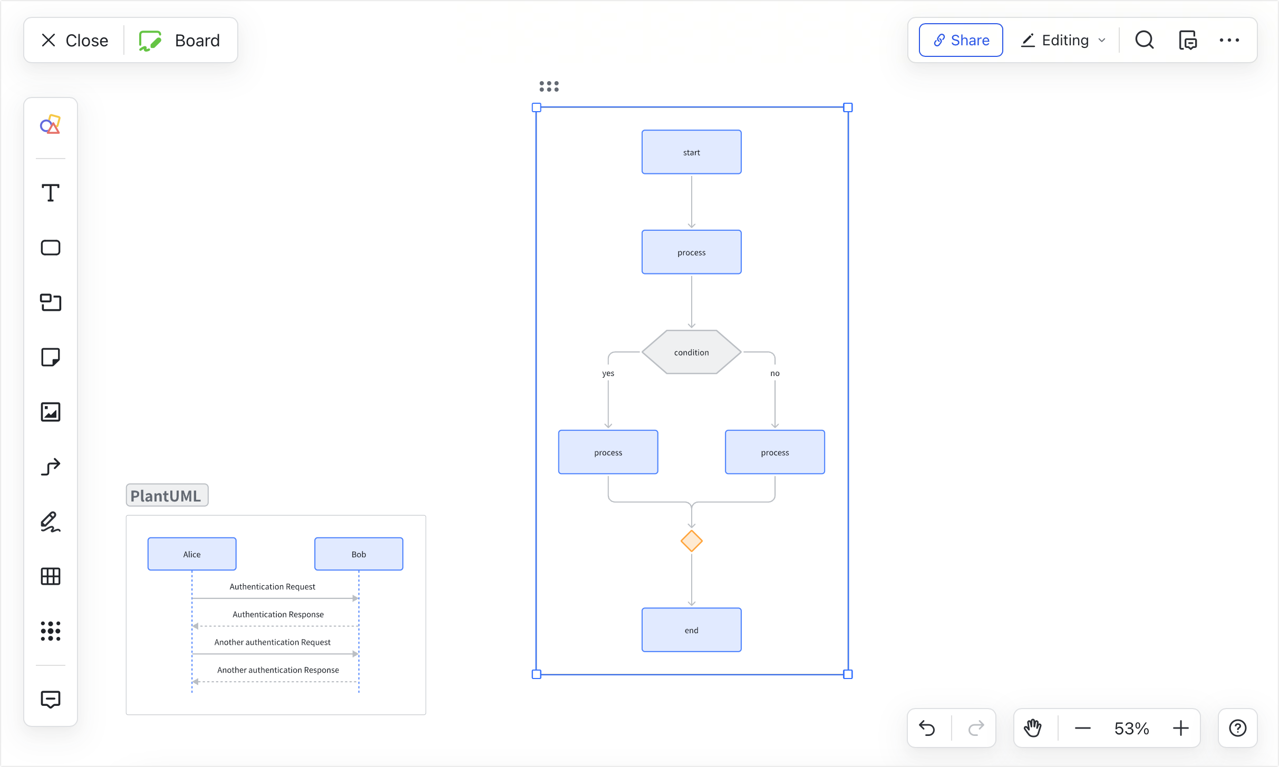This screenshot has height=767, width=1279.
Task: Redo the last action
Action: 976,728
